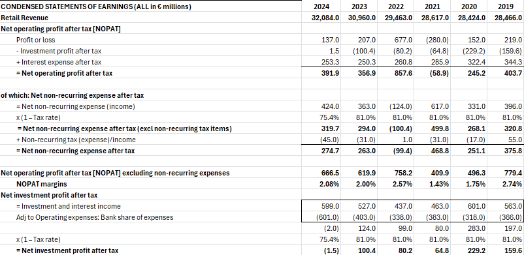This screenshot has width=524, height=255.
Task: Select NOPAT value (58.9)
Action: coord(440,73)
